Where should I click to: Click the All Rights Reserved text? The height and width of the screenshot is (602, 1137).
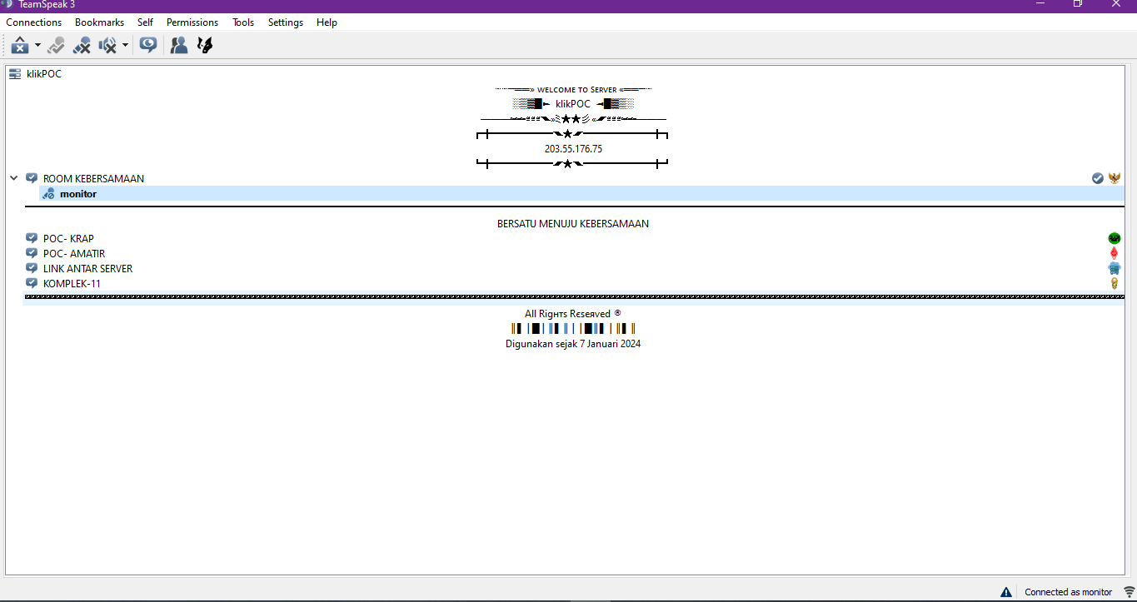(x=573, y=314)
